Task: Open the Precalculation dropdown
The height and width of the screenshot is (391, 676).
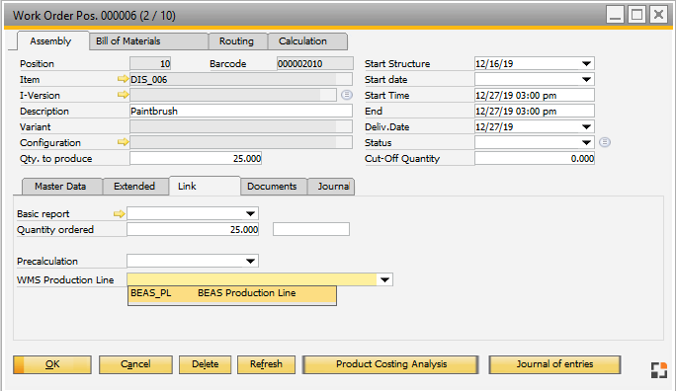Action: (250, 261)
